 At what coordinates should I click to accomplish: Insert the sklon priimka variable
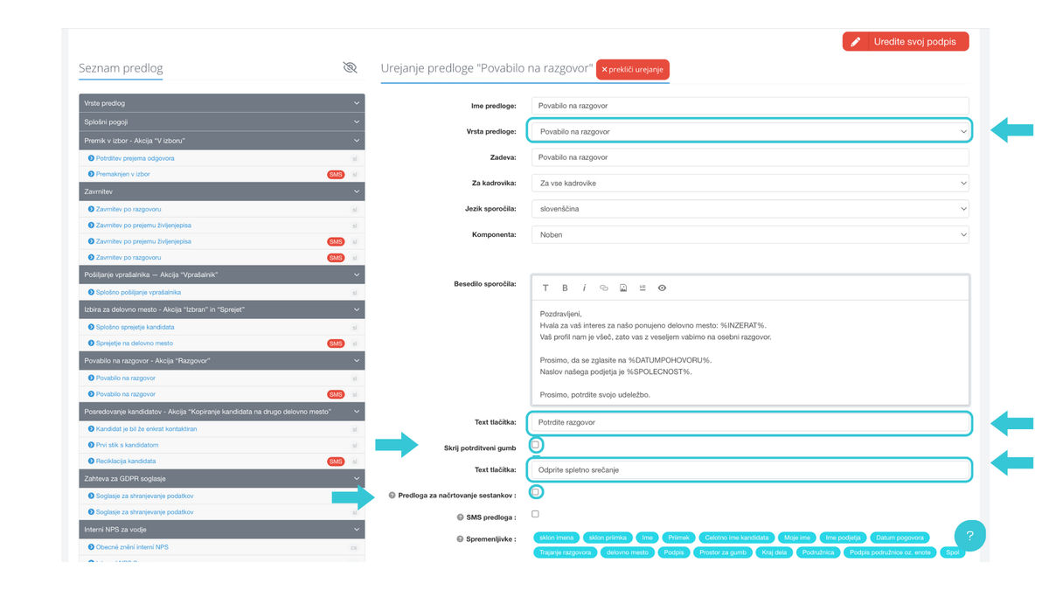608,538
